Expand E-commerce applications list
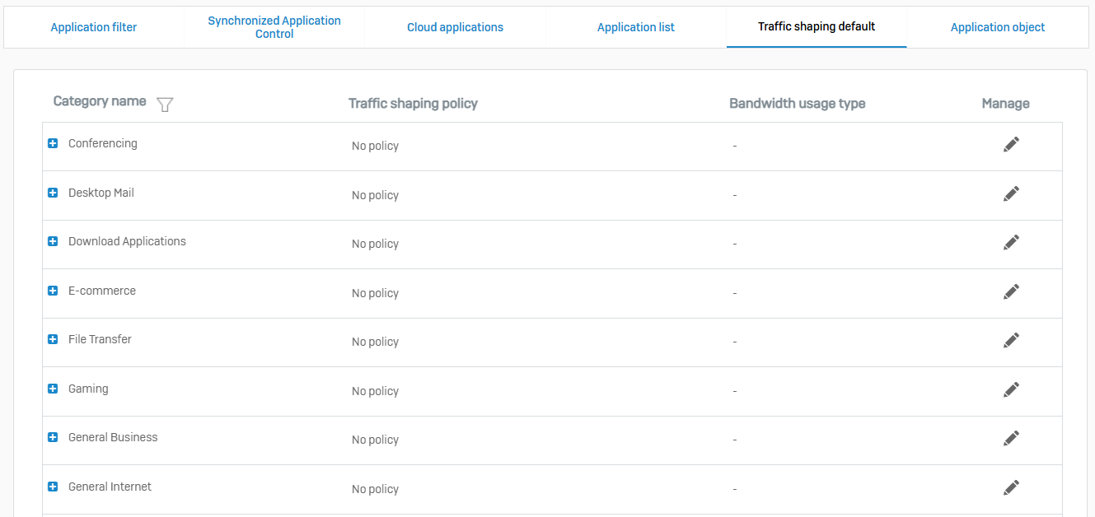Screen dimensions: 1095x517 [x=53, y=291]
